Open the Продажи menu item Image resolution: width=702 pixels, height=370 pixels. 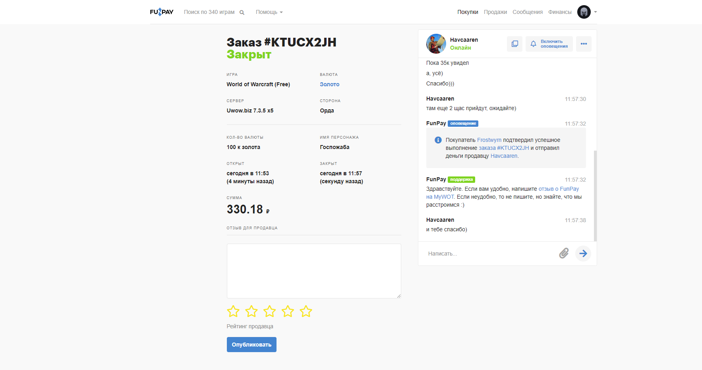tap(495, 12)
